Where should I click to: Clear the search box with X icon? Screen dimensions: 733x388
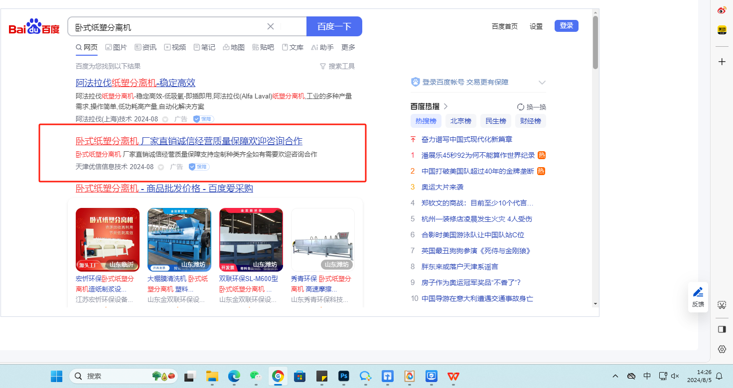tap(271, 27)
